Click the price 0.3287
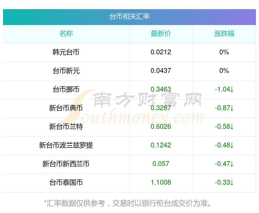259x213 pixels. pos(161,108)
